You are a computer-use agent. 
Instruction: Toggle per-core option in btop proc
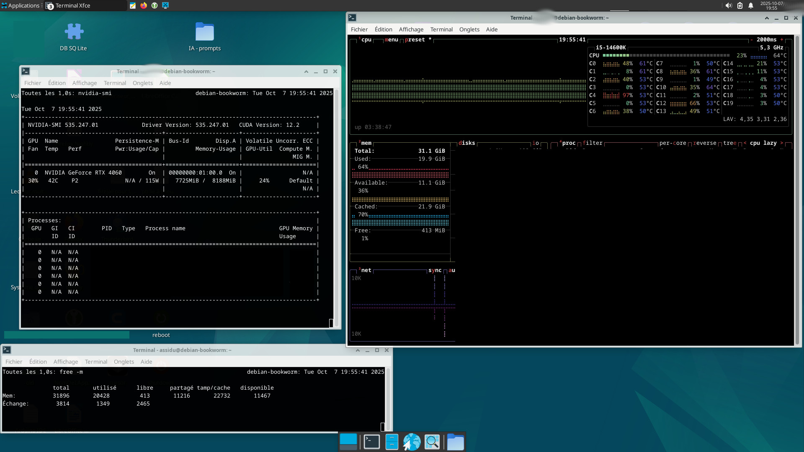(x=673, y=143)
